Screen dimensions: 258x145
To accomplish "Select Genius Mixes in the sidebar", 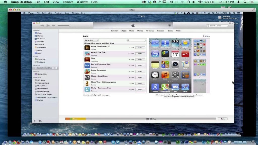I will (x=42, y=74).
